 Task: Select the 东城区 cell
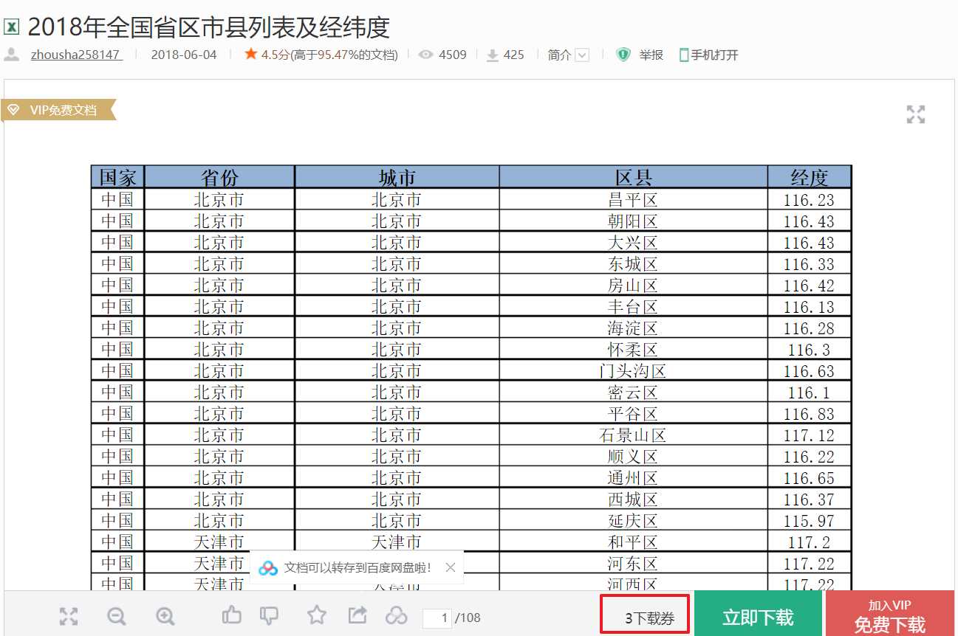[633, 264]
